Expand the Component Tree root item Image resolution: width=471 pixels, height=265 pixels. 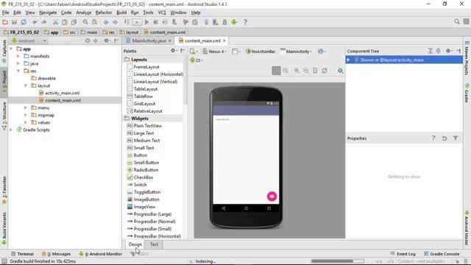348,60
